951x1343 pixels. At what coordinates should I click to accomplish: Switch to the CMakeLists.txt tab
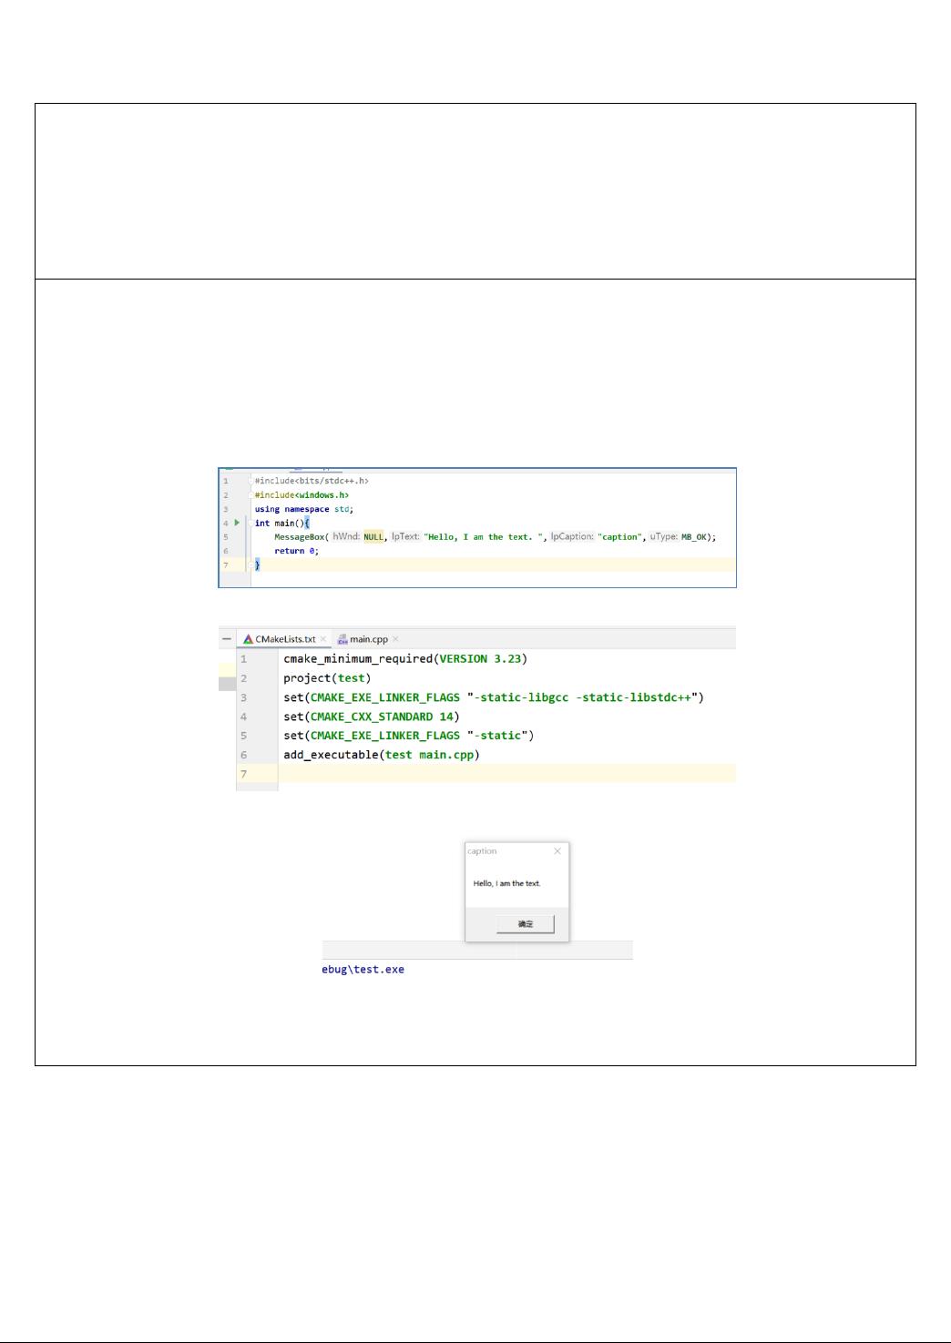tap(285, 639)
